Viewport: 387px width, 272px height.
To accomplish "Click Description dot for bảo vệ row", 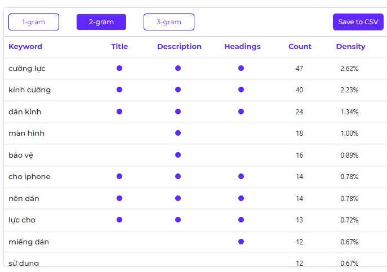I will point(178,155).
